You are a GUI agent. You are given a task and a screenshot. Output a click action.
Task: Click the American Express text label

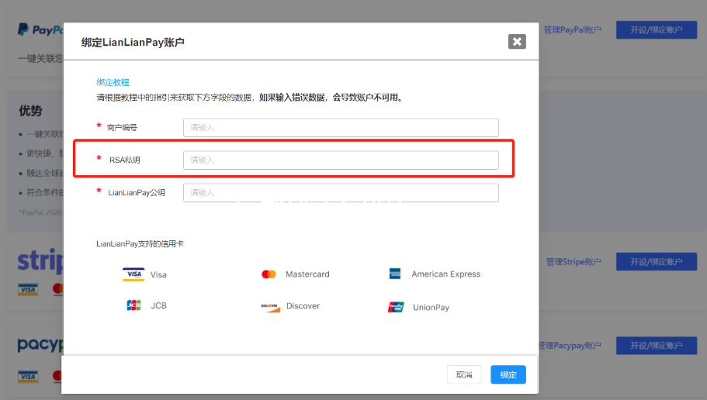446,274
